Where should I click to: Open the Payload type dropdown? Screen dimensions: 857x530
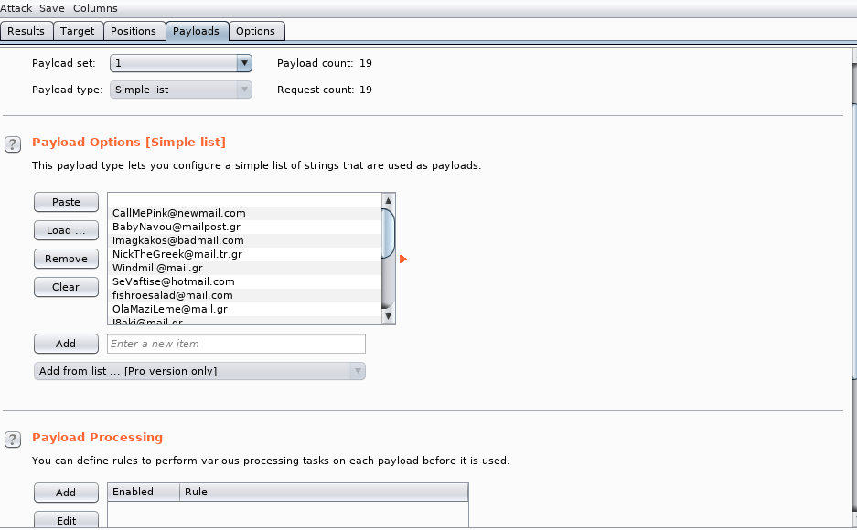click(x=181, y=90)
